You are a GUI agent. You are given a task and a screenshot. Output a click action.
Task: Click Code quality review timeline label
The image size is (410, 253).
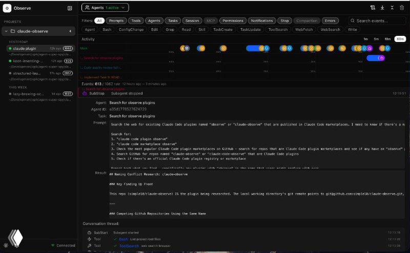coord(102,68)
